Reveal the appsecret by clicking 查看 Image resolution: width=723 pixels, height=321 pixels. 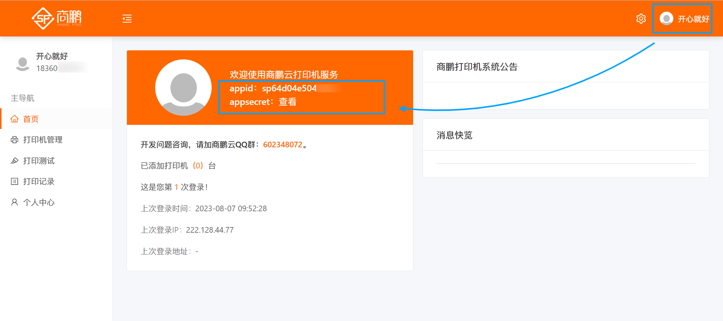point(287,102)
